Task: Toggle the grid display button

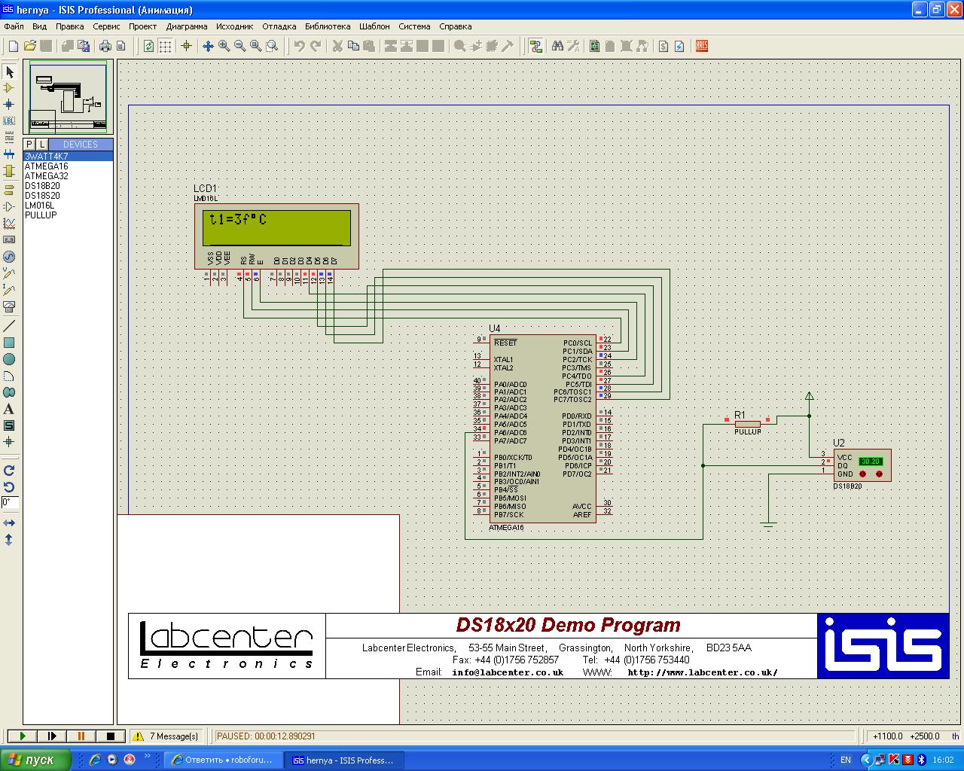Action: (x=165, y=46)
